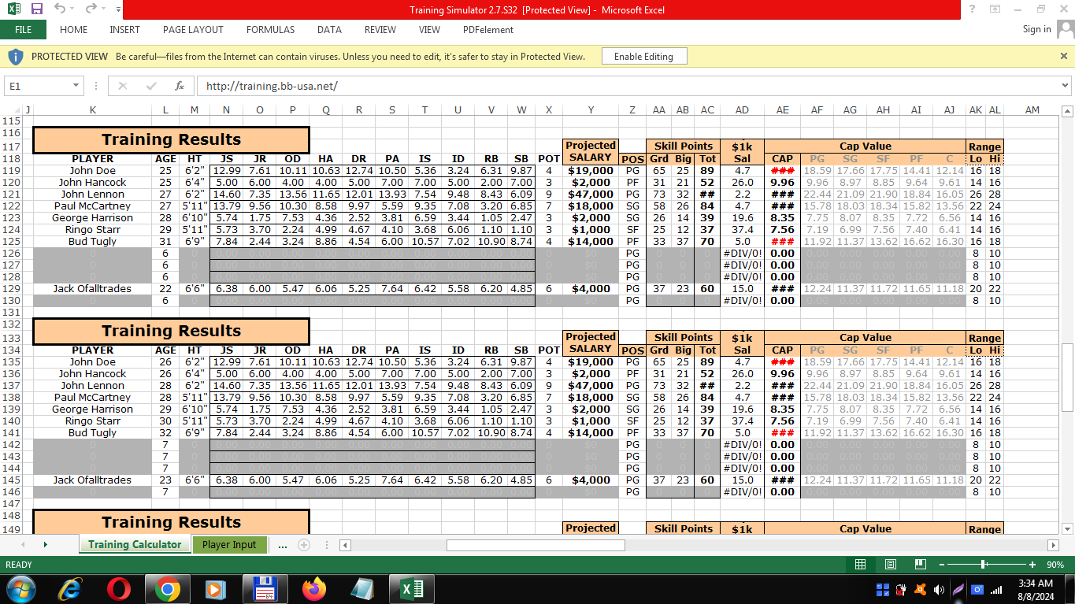
Task: Switch to the Training Calculator sheet tab
Action: [135, 544]
